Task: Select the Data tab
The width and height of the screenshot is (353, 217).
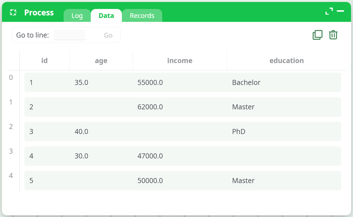Action: coord(106,16)
